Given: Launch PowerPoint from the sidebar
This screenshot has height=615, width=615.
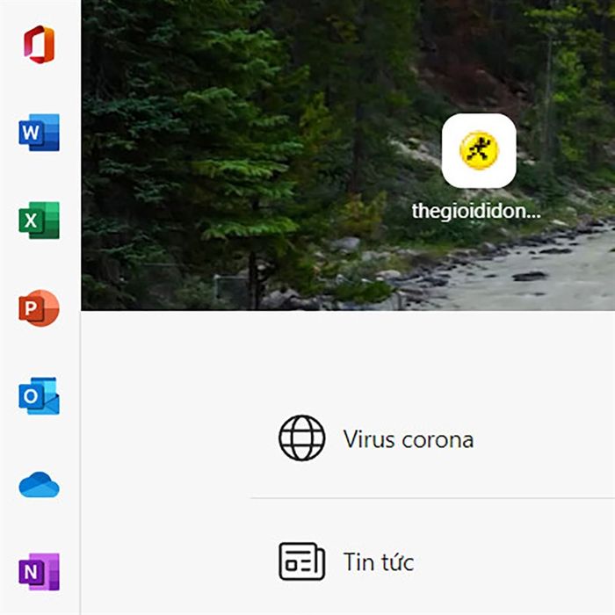Looking at the screenshot, I should (x=39, y=308).
